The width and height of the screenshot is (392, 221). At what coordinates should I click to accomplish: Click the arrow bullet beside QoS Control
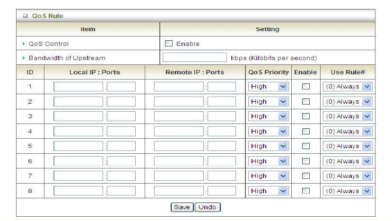[x=24, y=44]
